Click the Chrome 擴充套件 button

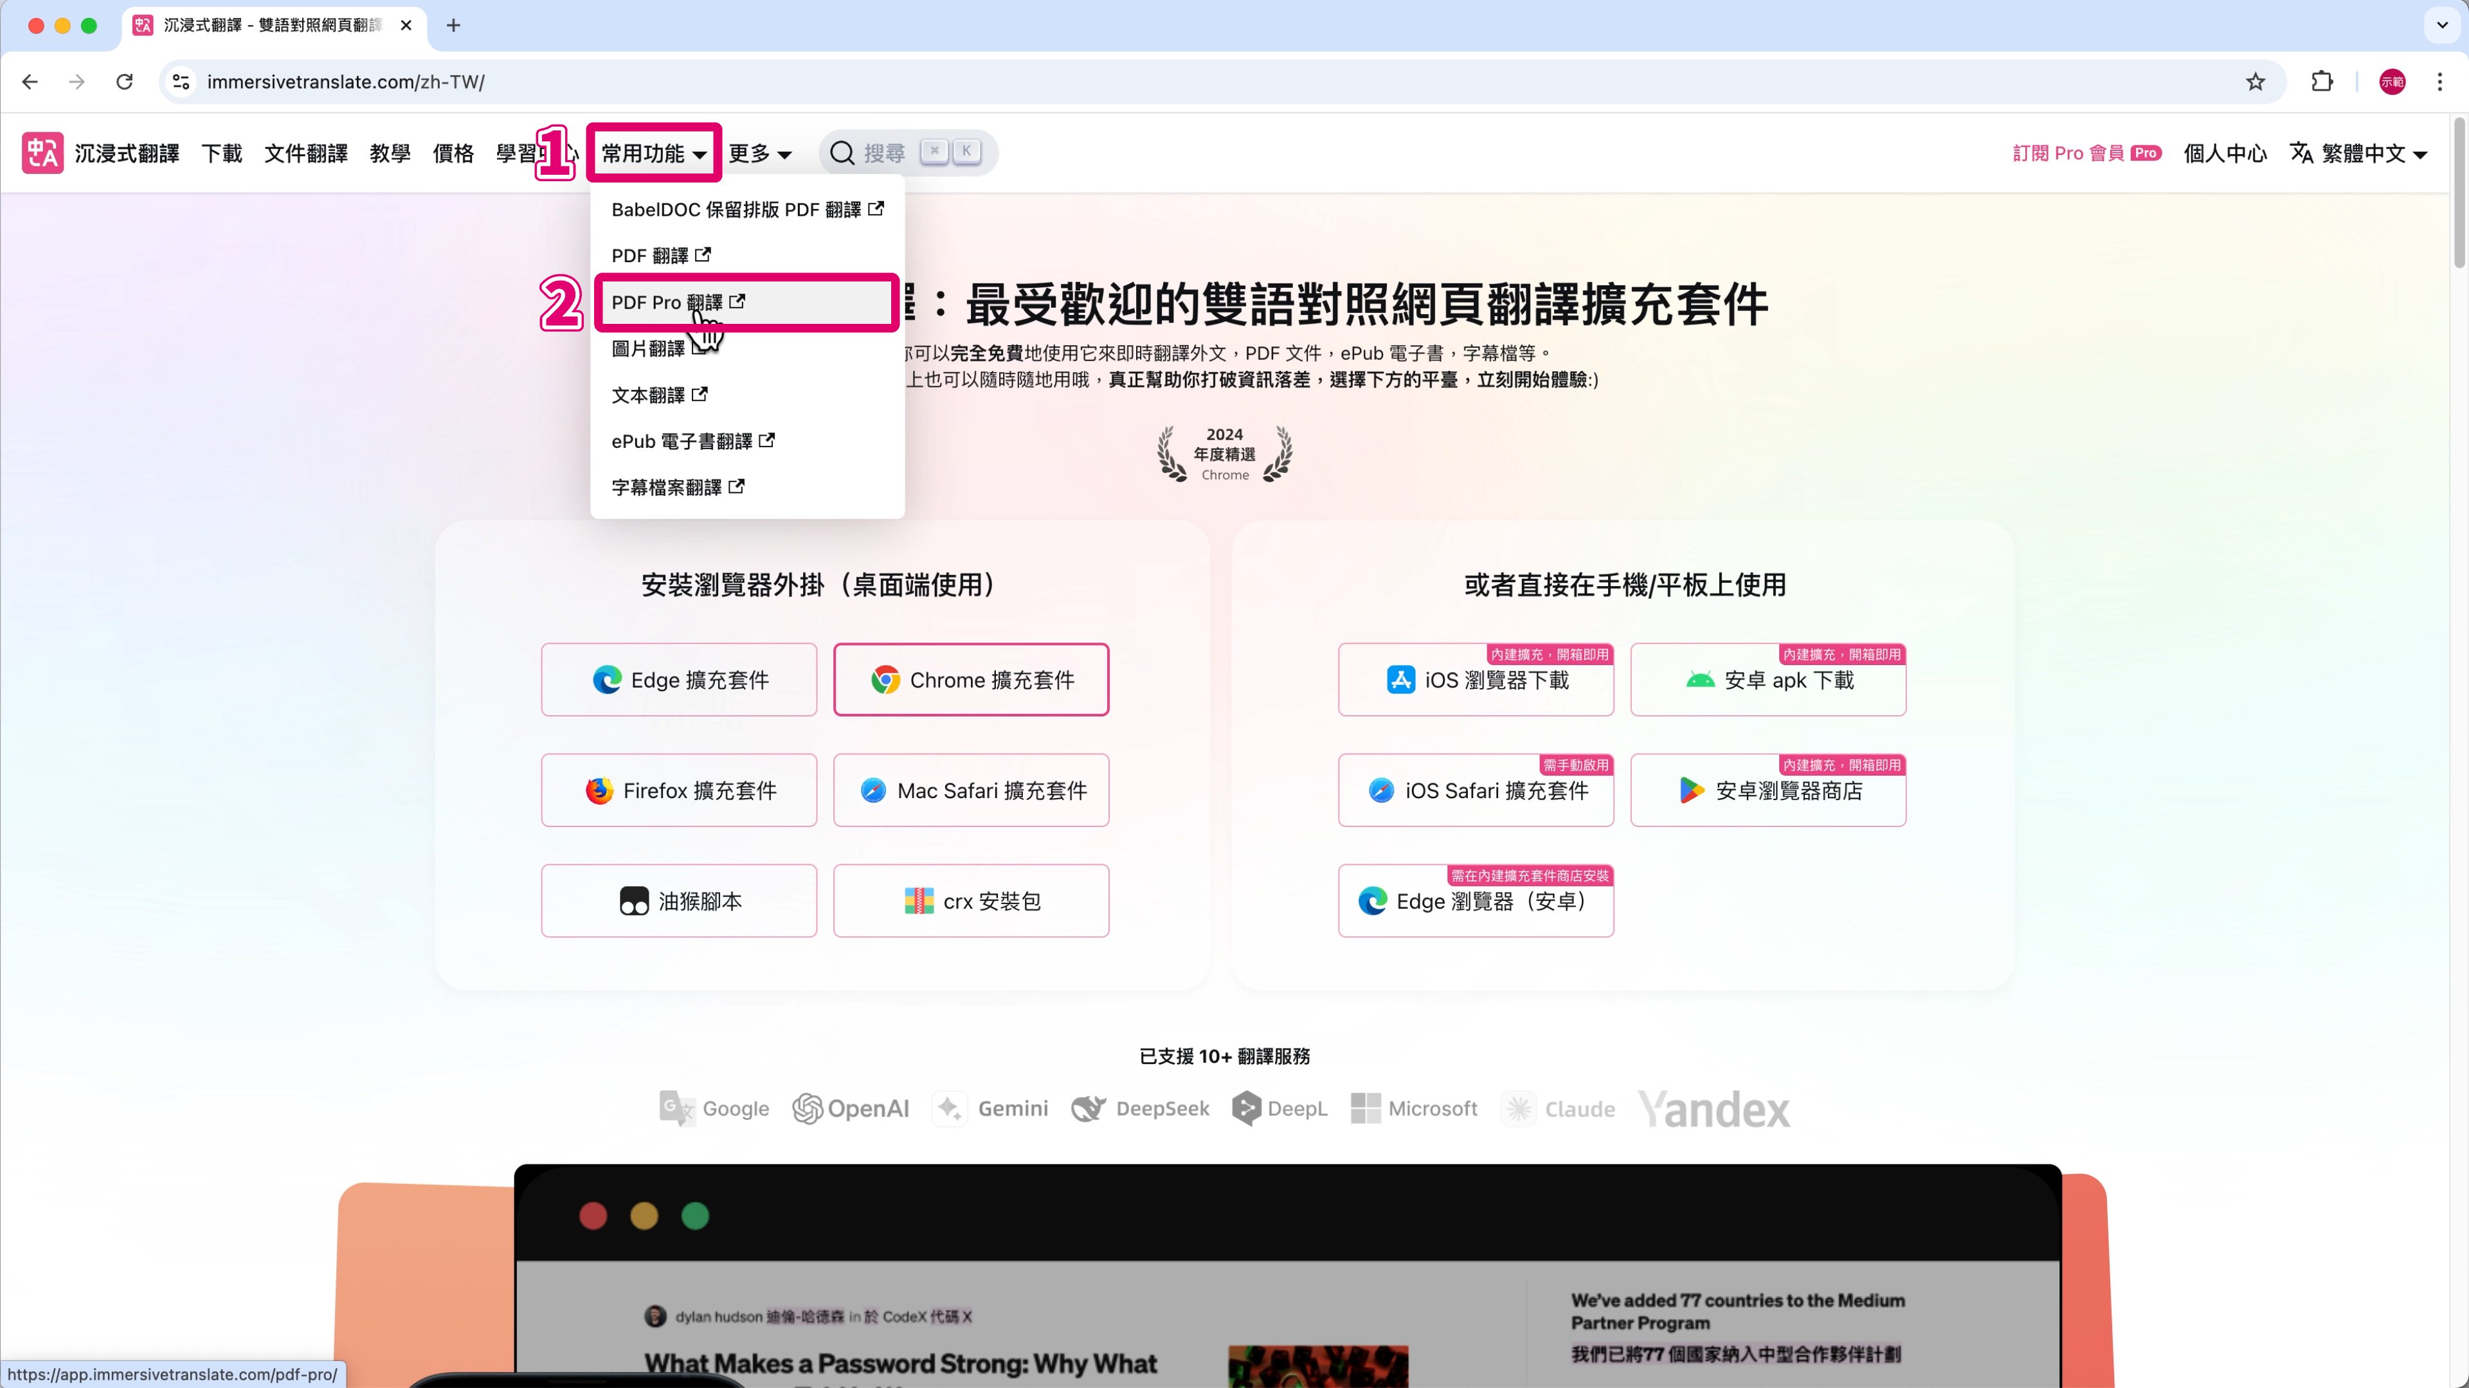[x=971, y=680]
